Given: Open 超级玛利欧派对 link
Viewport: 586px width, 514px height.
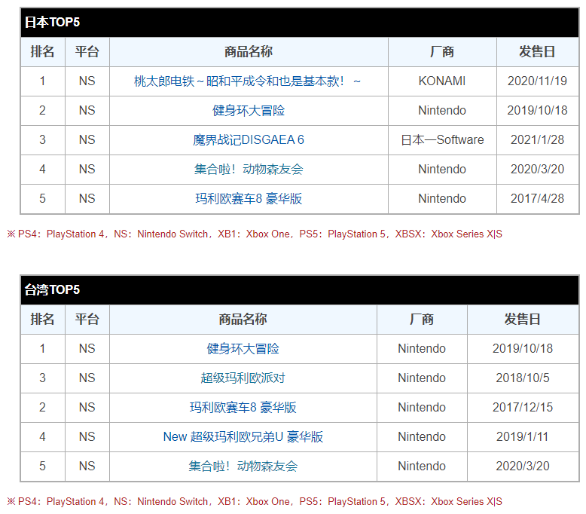Looking at the screenshot, I should [x=243, y=378].
